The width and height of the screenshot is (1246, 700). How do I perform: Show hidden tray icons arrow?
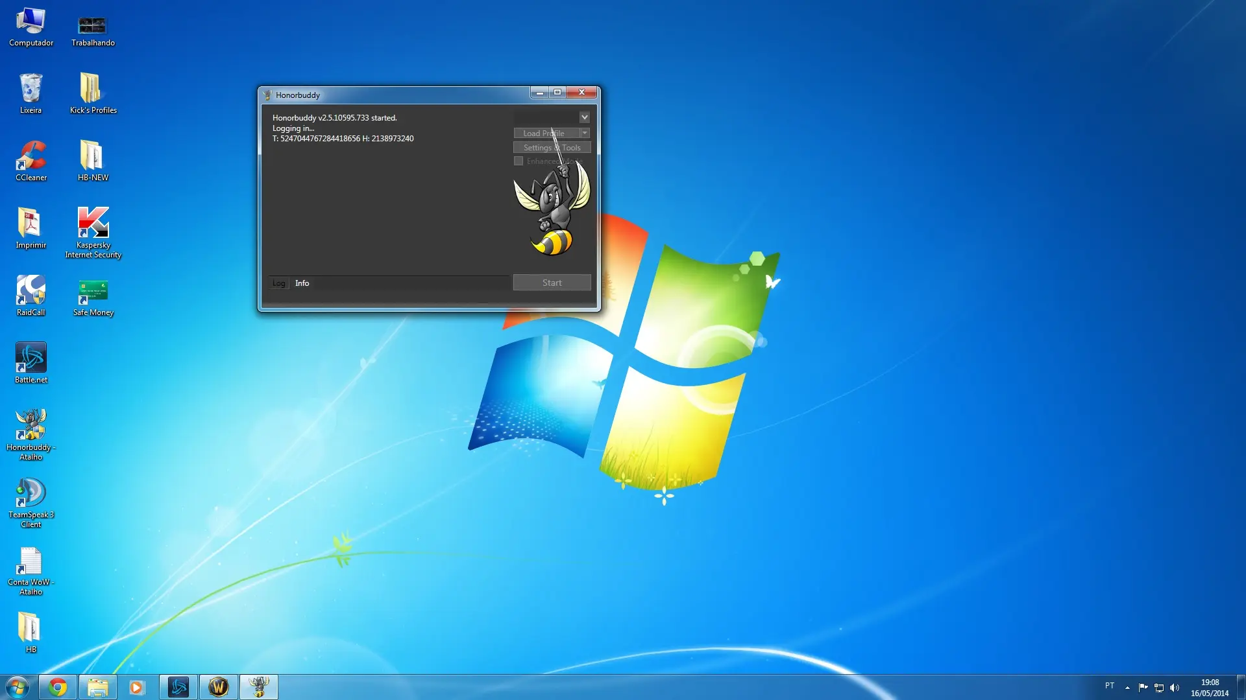[1127, 688]
